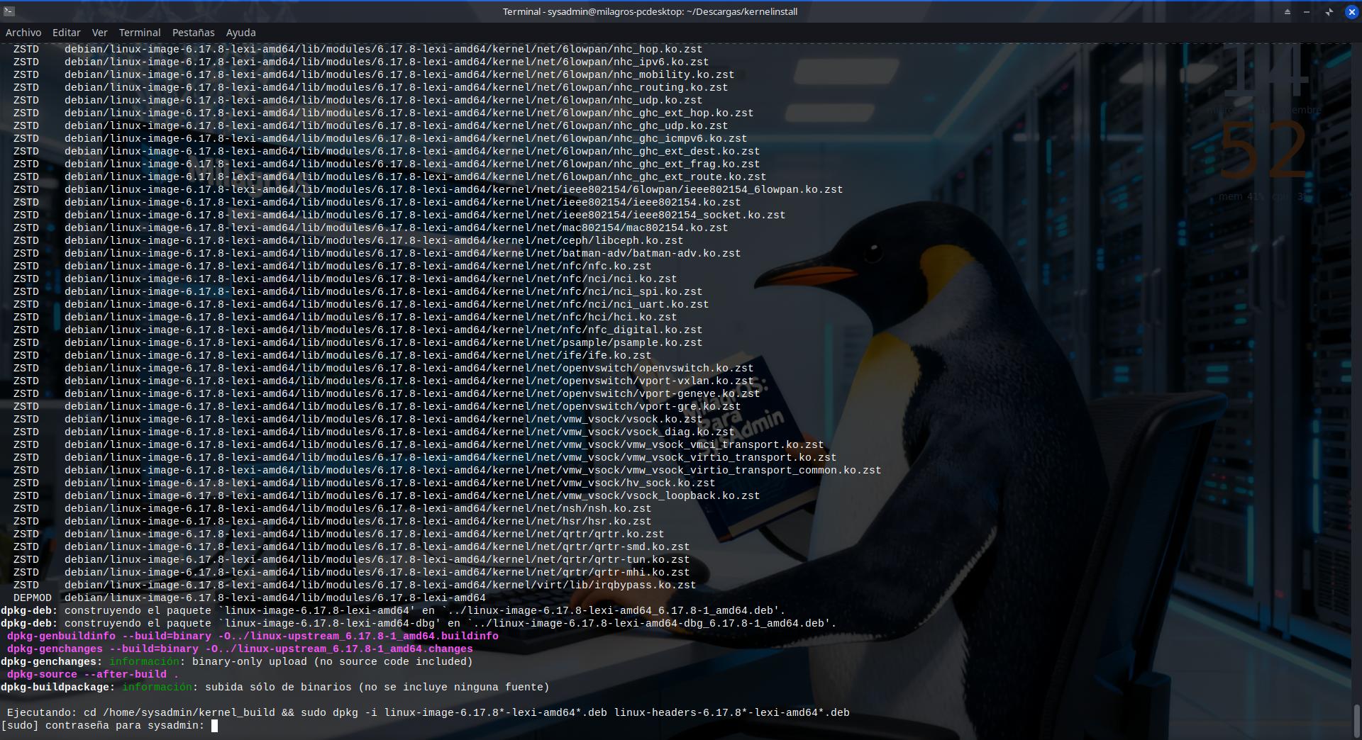Click the line ending in vport-geneve.ko.zst
The image size is (1362, 740).
coord(387,393)
